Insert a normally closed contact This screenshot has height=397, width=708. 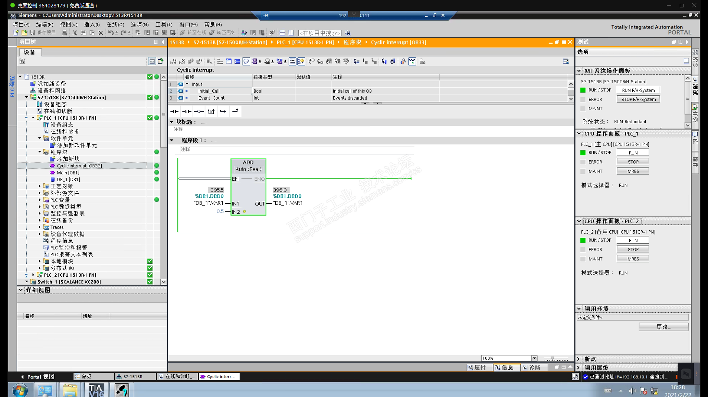coord(187,111)
